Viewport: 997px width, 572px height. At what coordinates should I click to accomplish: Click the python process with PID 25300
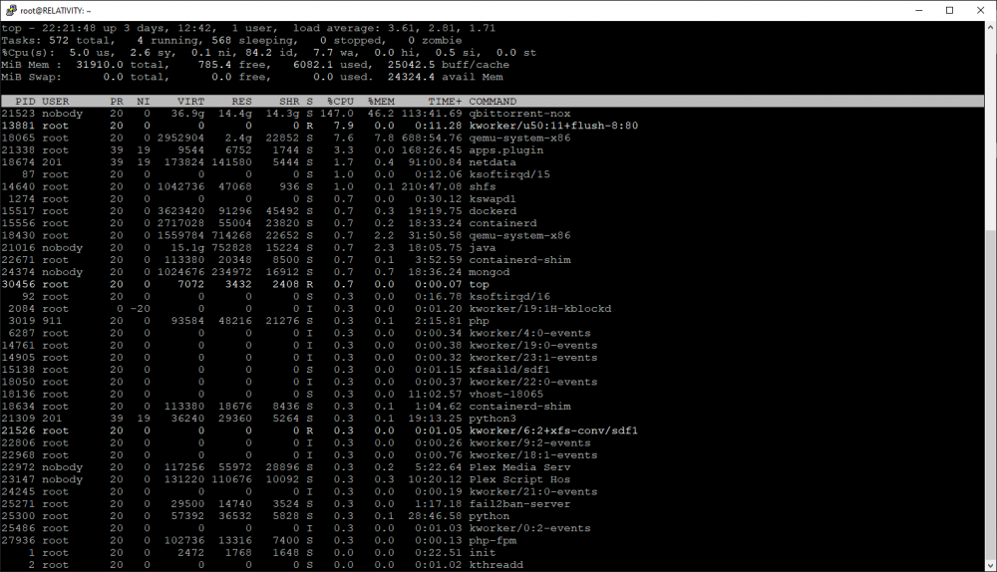pyautogui.click(x=489, y=516)
